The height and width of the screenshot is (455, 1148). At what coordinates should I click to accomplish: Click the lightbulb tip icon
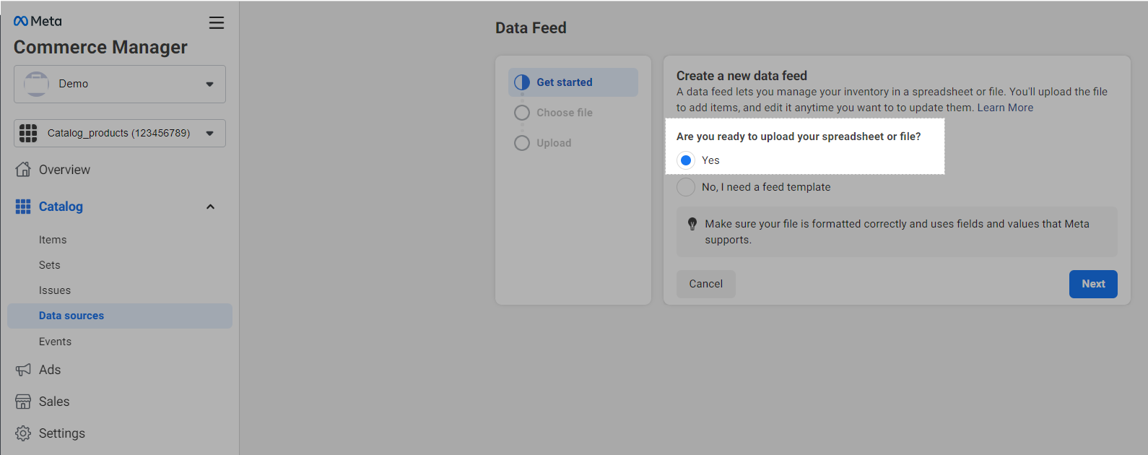(692, 224)
